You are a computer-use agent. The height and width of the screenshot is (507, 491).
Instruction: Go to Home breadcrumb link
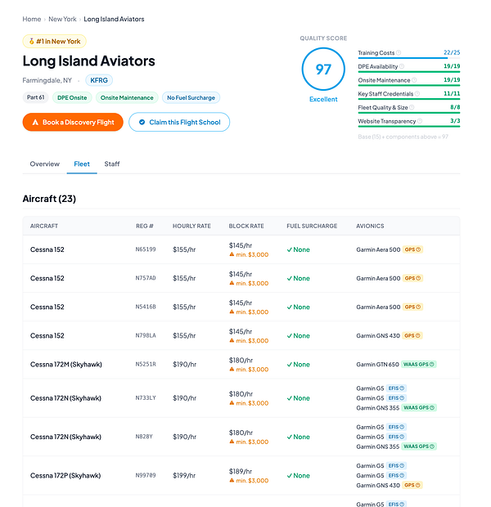coord(32,19)
